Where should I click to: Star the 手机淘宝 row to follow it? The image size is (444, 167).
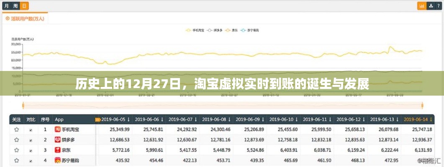tap(16, 130)
